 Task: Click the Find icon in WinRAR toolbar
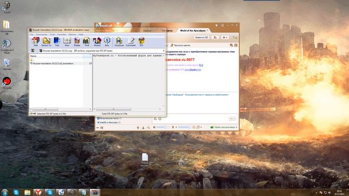87,42
